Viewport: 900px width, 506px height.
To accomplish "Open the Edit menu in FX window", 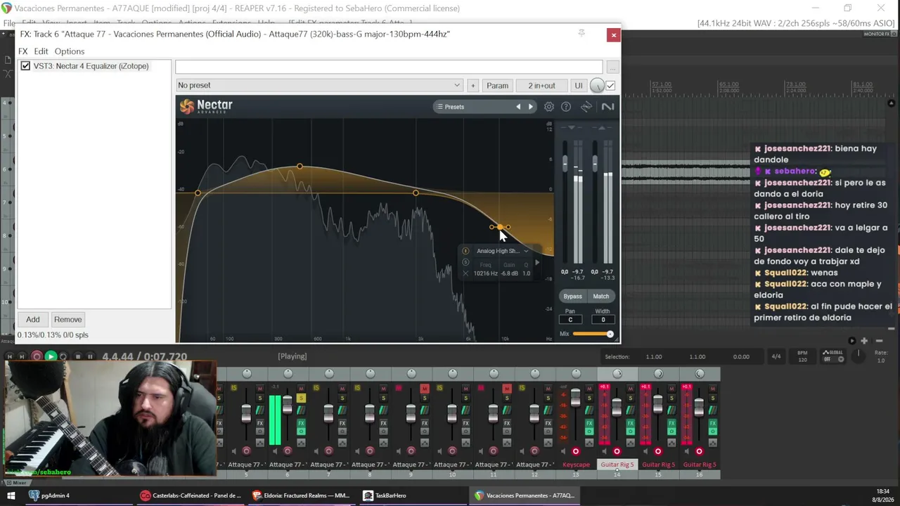I will tap(41, 51).
